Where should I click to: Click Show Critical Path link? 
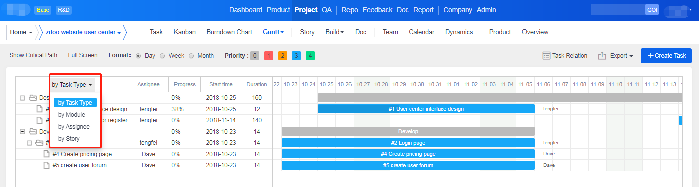point(33,55)
